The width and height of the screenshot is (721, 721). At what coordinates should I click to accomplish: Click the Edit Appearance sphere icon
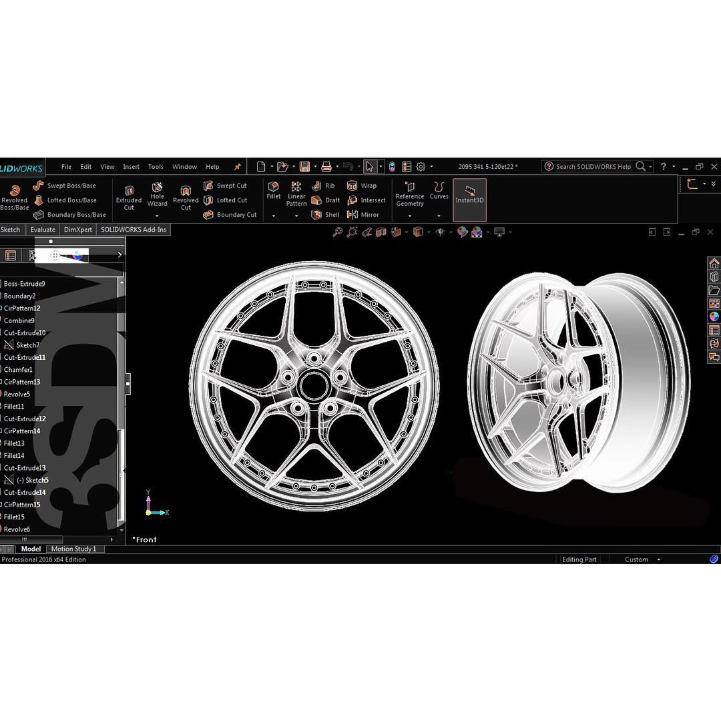(462, 232)
